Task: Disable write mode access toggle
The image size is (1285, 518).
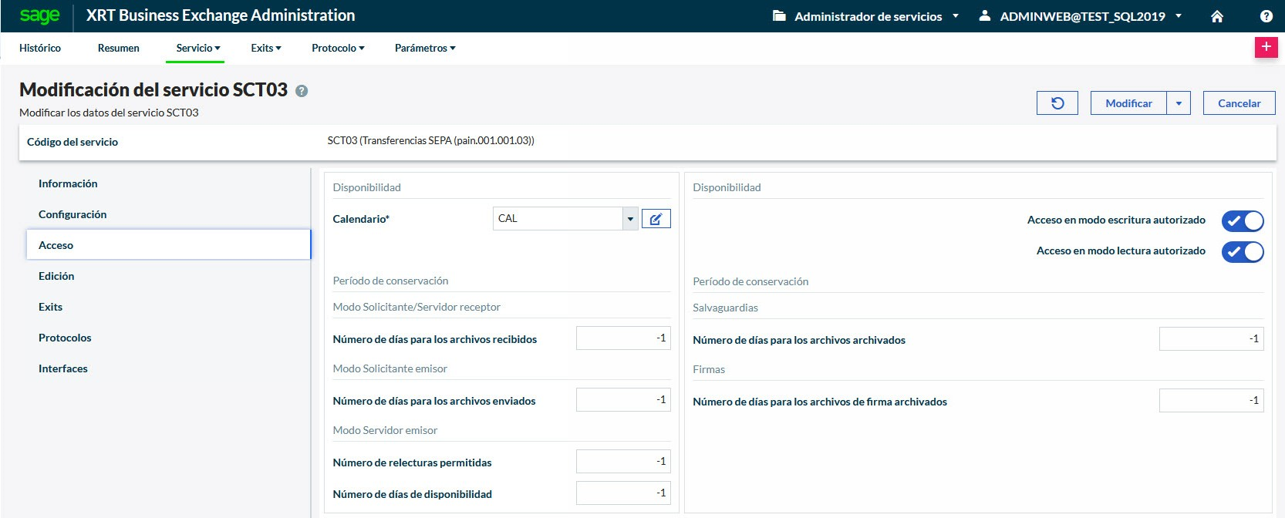Action: [1242, 221]
